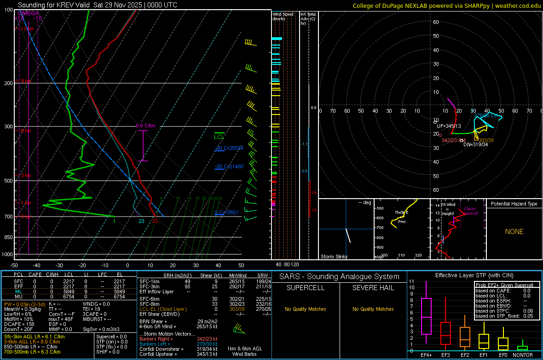Viewport: 543px width, 360px height.
Task: Click the 'SARS - Sounding Analogue System' heading
Action: click(x=340, y=277)
